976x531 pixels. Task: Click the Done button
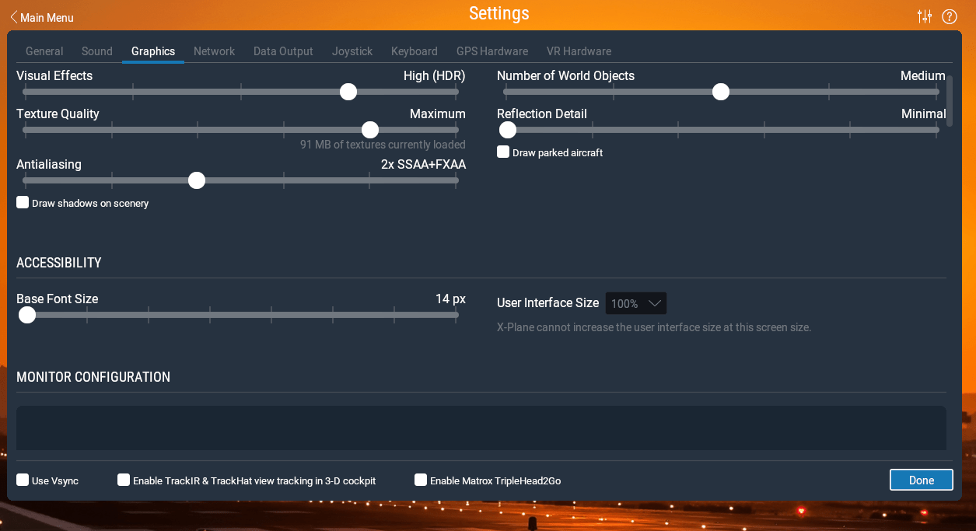tap(921, 480)
